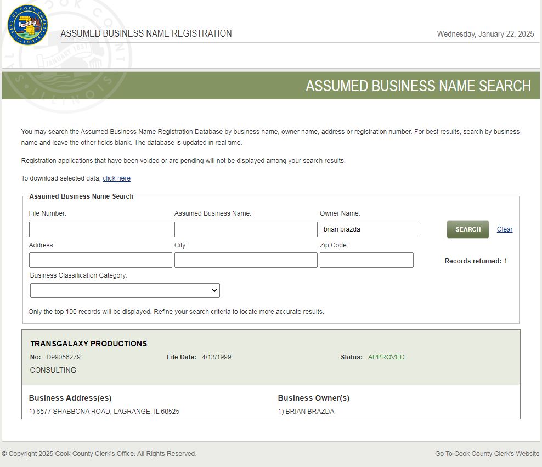Select the Owner Name field containing brian brazda
The image size is (542, 467).
click(368, 229)
